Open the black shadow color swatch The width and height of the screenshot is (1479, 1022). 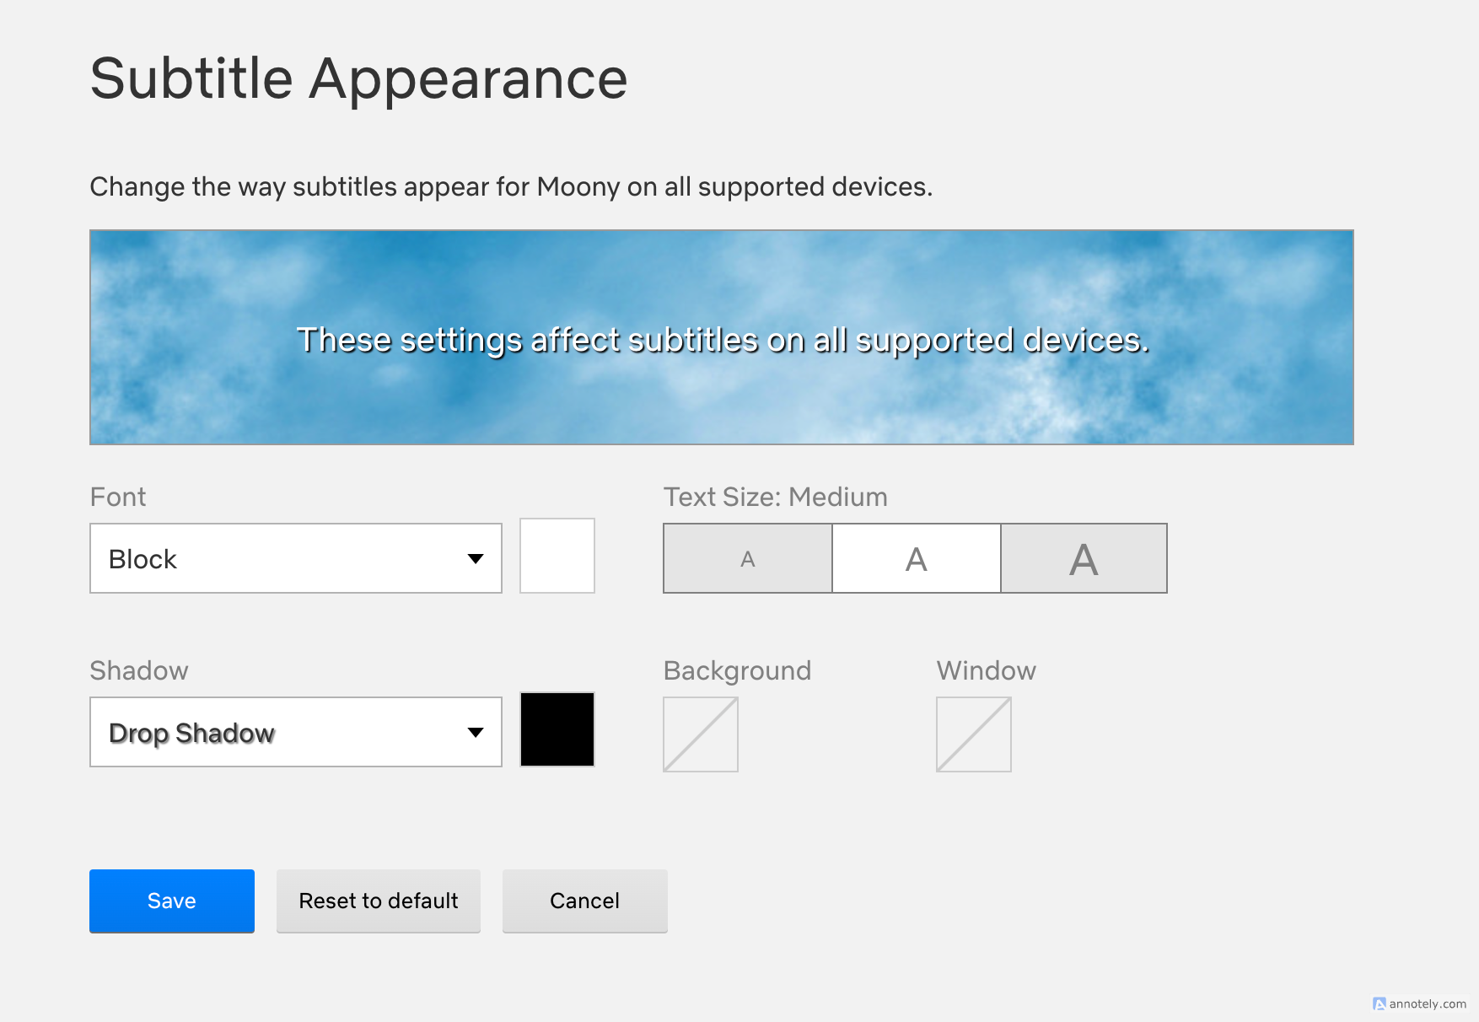pos(557,729)
